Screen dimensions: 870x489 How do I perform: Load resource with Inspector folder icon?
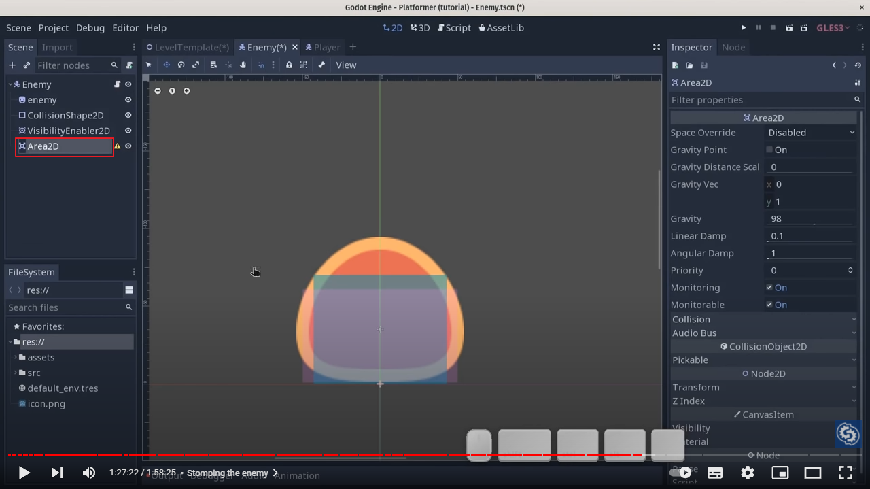point(689,65)
